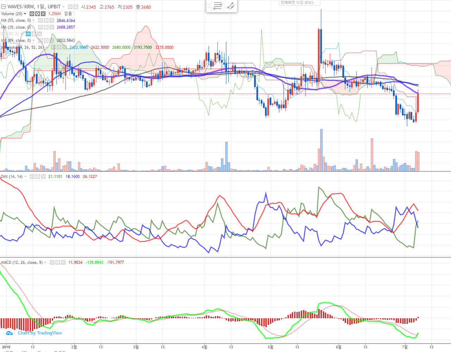Image resolution: width=451 pixels, height=352 pixels.
Task: Click the MA (55, close, 0) label
Action: pyautogui.click(x=16, y=20)
